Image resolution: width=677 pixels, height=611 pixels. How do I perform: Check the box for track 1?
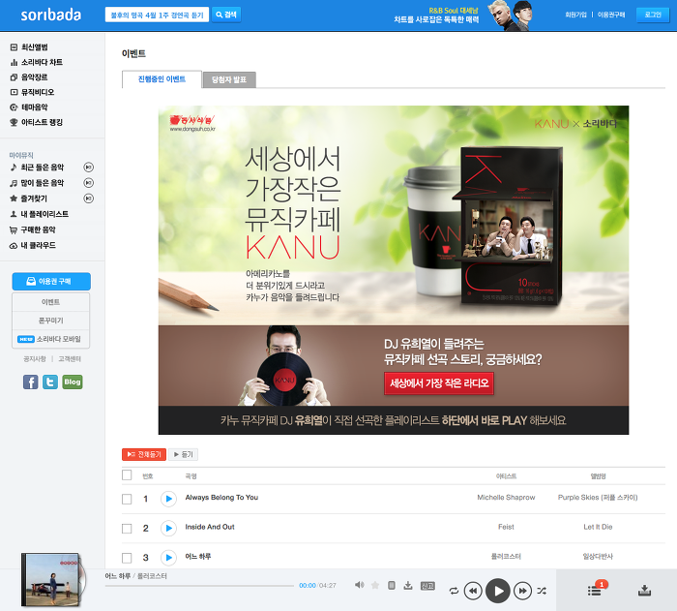pos(127,499)
